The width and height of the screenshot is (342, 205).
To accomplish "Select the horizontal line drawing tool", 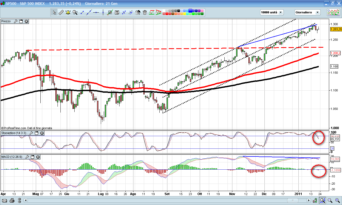I will click(x=96, y=12).
